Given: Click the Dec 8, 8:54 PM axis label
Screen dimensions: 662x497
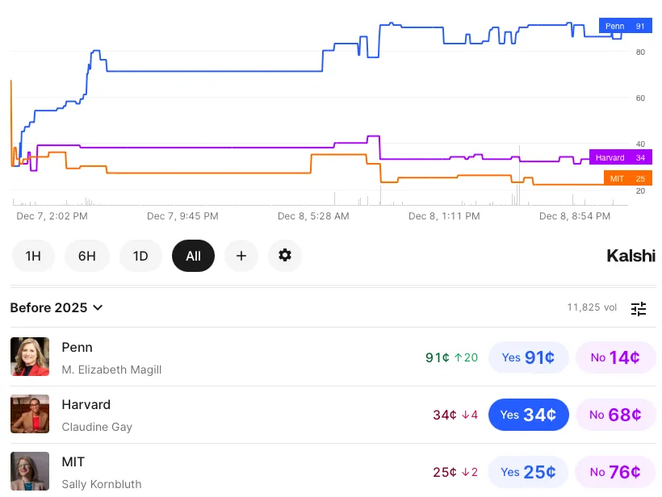Looking at the screenshot, I should click(x=575, y=216).
